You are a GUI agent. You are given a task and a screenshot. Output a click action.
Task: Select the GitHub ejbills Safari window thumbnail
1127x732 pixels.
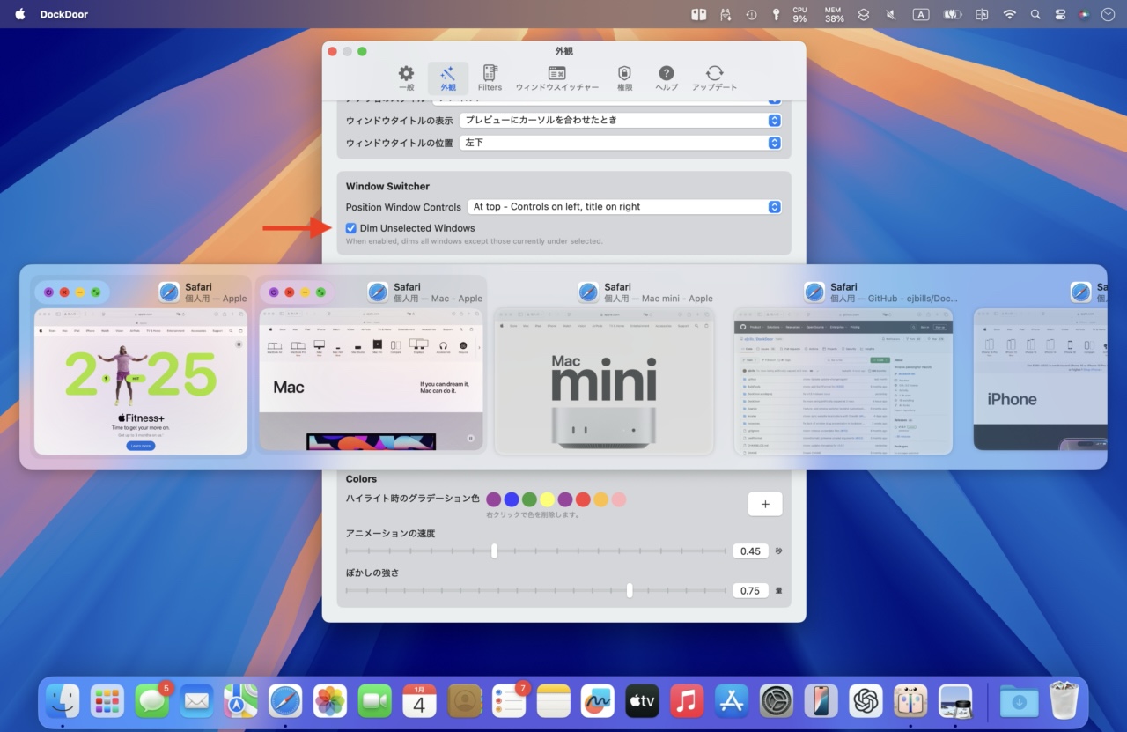click(843, 381)
